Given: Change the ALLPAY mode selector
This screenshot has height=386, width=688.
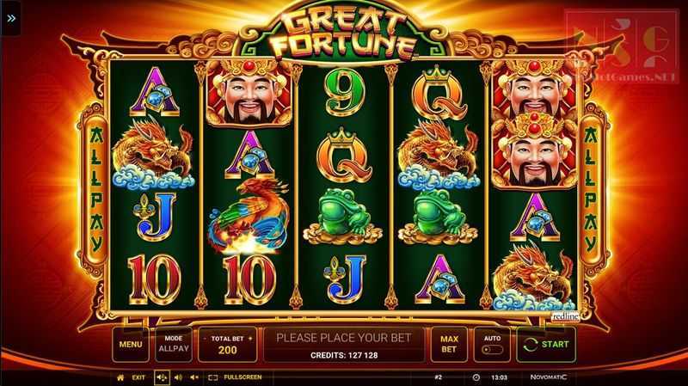Looking at the screenshot, I should coord(174,345).
